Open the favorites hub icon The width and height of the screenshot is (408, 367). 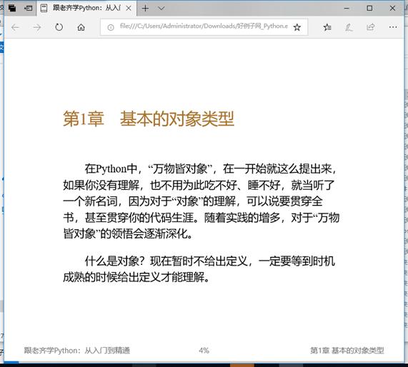[x=327, y=27]
